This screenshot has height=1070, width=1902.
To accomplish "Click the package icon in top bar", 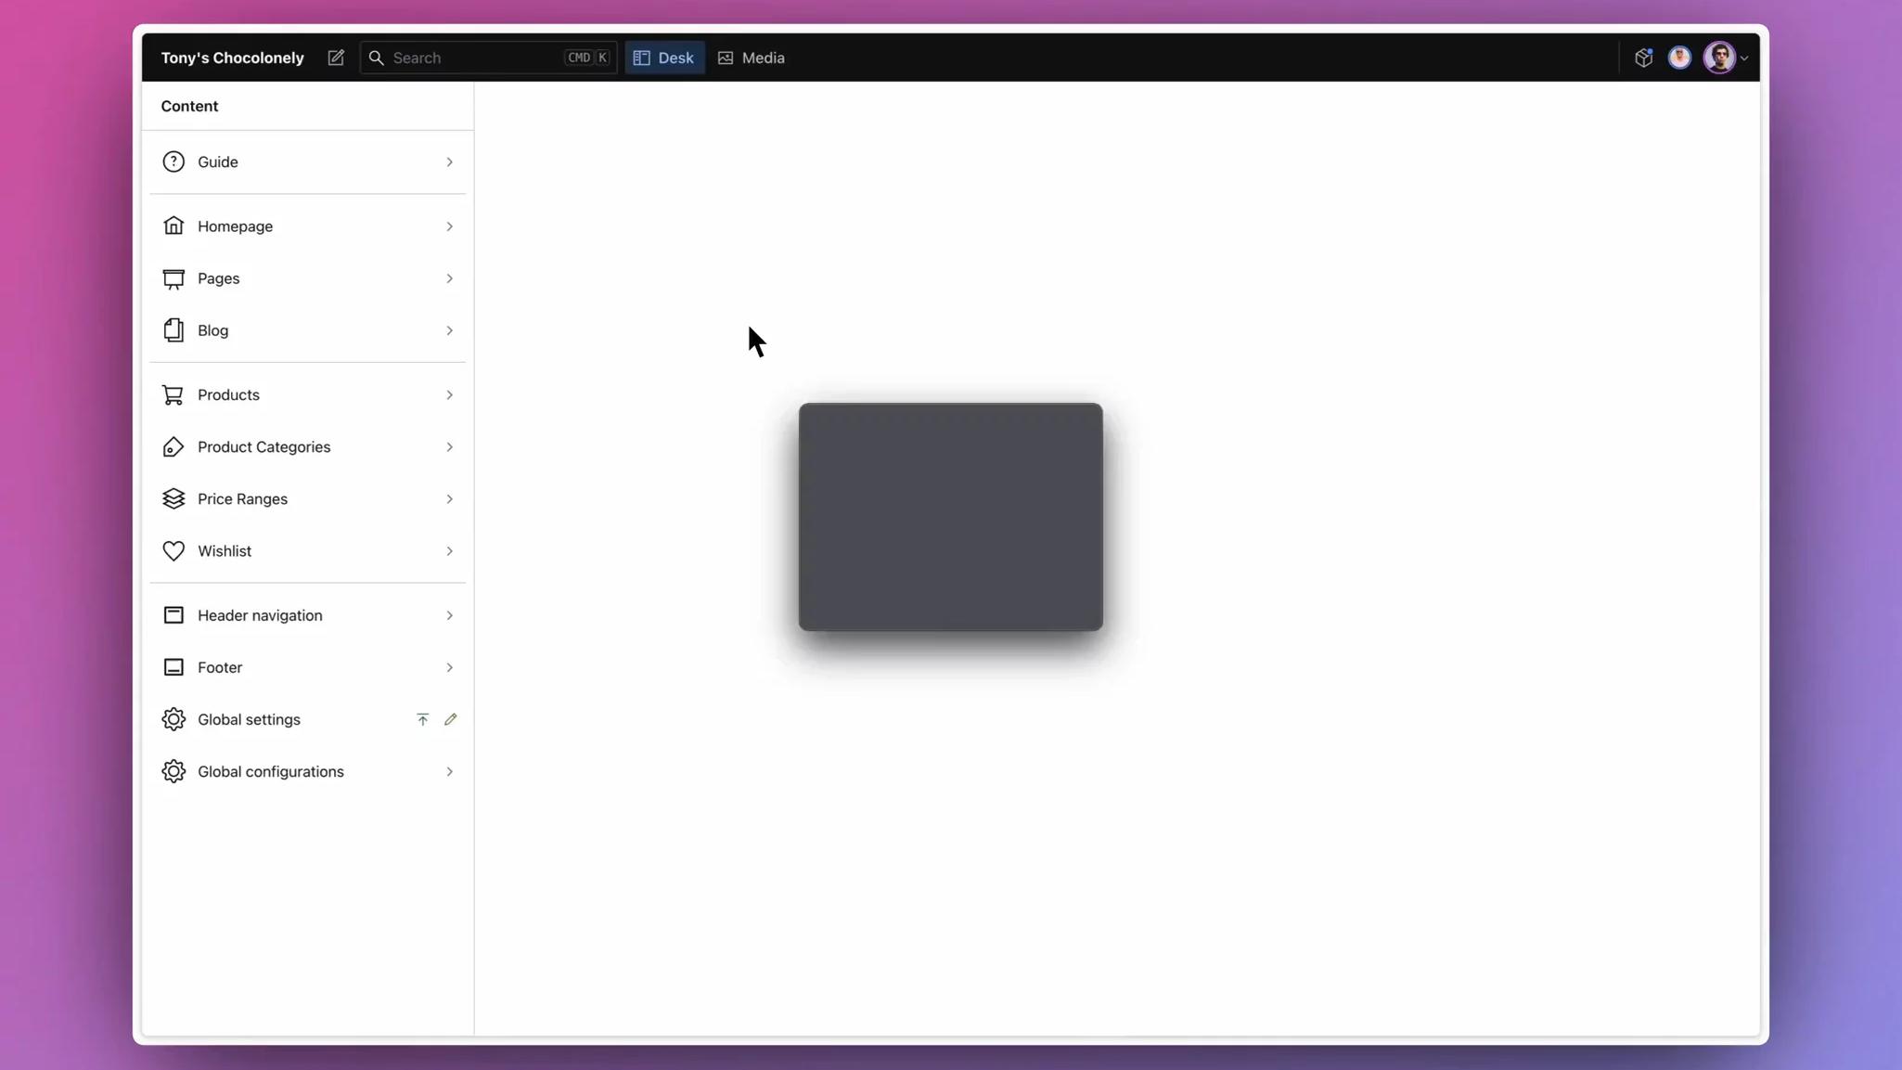I will point(1643,58).
